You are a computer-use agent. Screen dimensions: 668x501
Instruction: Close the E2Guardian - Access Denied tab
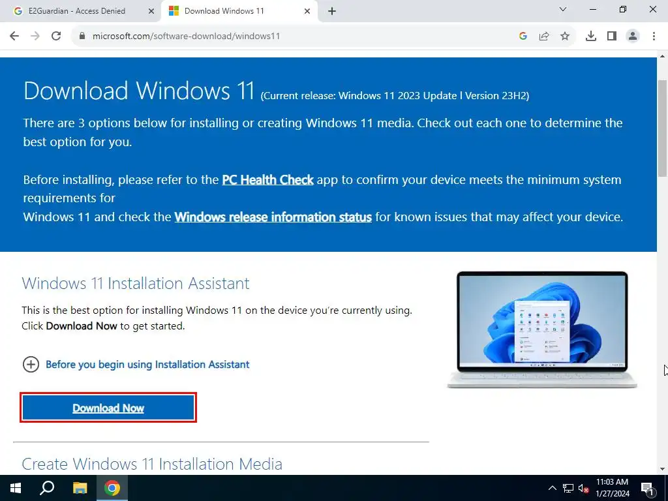pyautogui.click(x=151, y=12)
